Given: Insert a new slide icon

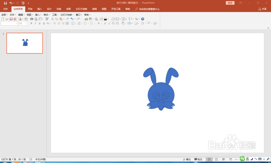Looking at the screenshot, I should [113, 19].
